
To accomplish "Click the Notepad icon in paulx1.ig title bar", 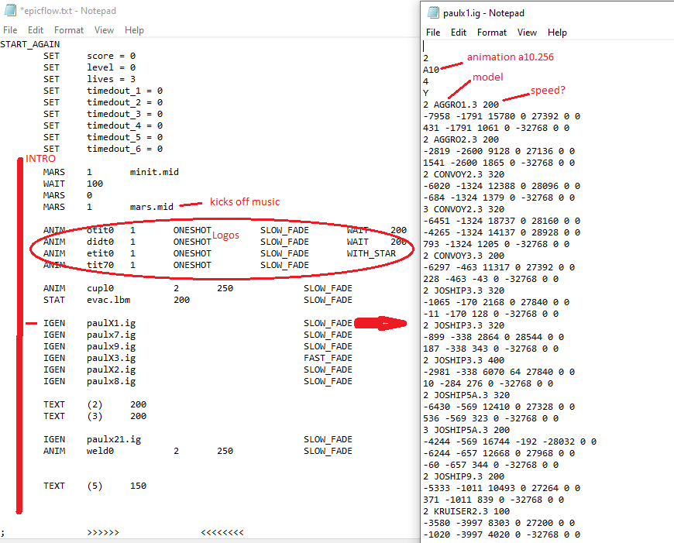I will coord(432,13).
